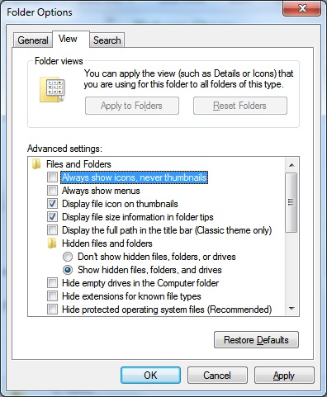Uncheck Display file size information in folder tips

(x=52, y=217)
